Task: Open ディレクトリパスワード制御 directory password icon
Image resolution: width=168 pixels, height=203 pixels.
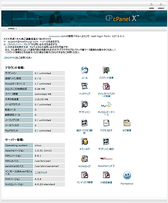Action: pyautogui.click(x=106, y=86)
